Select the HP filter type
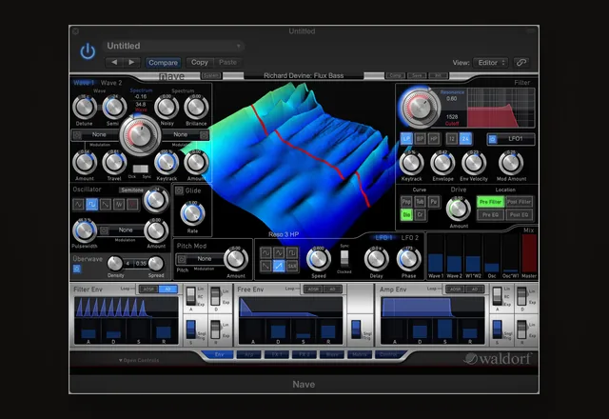Screen dimensions: 609x419 pos(434,139)
